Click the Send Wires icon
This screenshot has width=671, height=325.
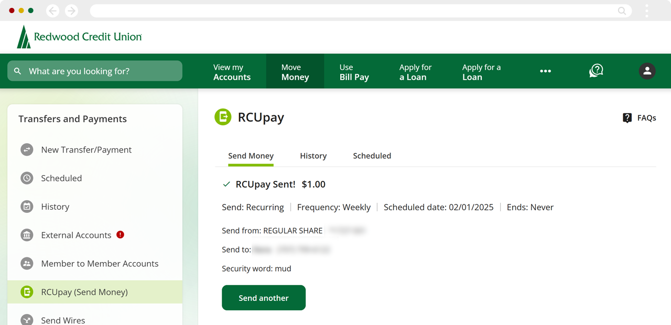[x=27, y=320]
